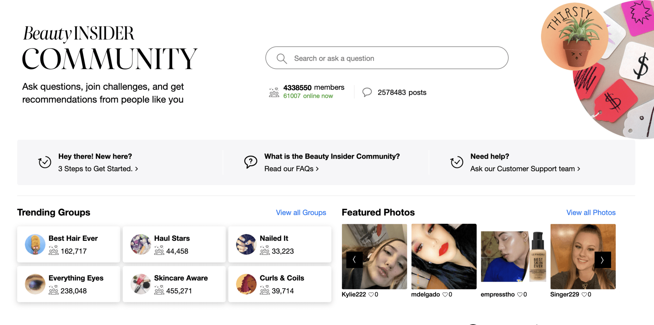Open the Curls & Coils group avatar

[x=246, y=284]
